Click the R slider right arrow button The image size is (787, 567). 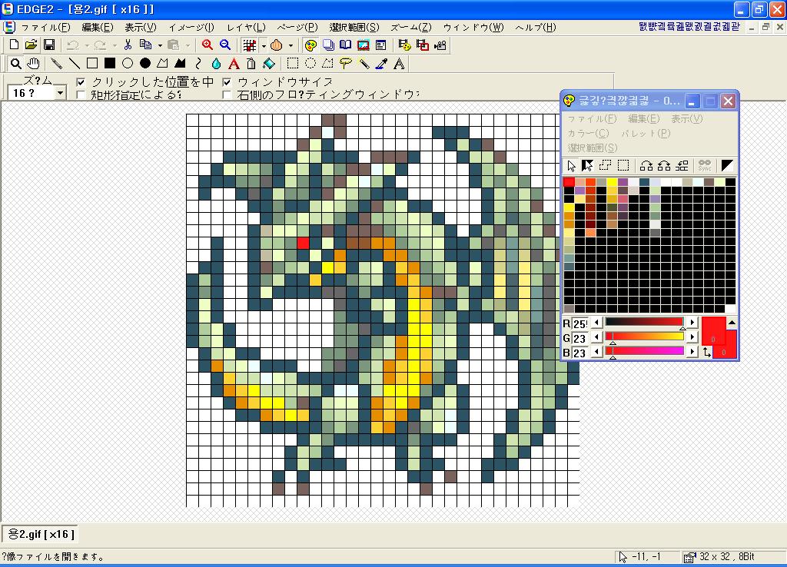click(692, 322)
